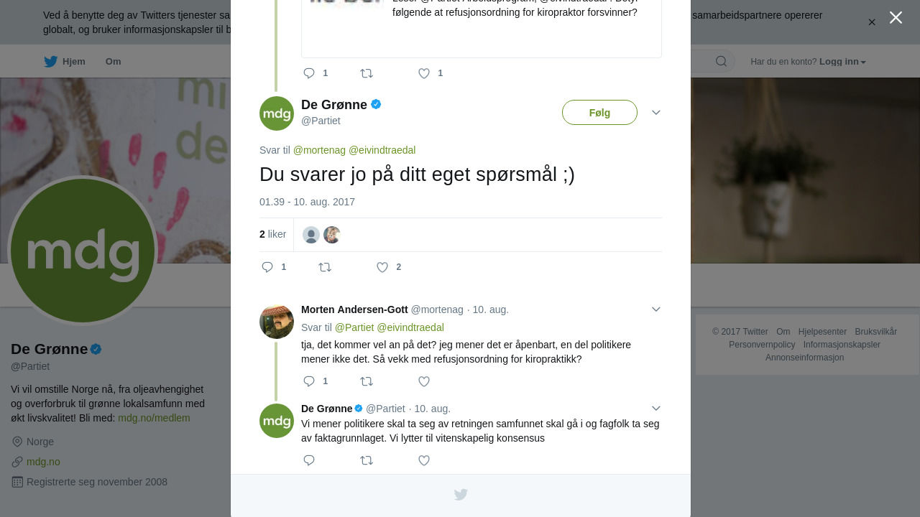Open the Om navigation item
This screenshot has height=517, width=920.
(x=114, y=61)
